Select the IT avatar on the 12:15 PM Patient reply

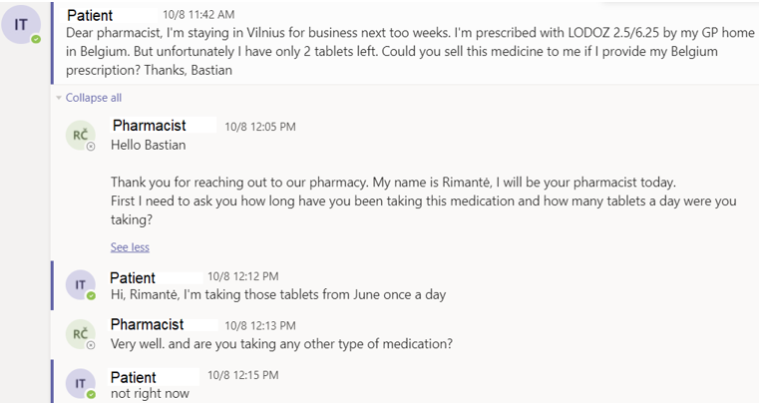pyautogui.click(x=81, y=384)
